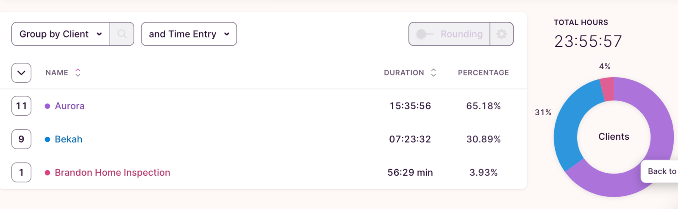Click the Back to button
The height and width of the screenshot is (209, 678).
point(661,171)
